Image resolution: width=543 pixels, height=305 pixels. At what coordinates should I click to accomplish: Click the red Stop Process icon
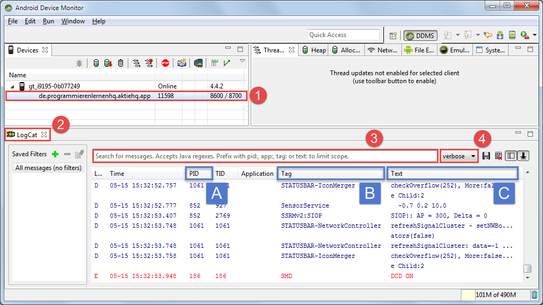click(165, 63)
